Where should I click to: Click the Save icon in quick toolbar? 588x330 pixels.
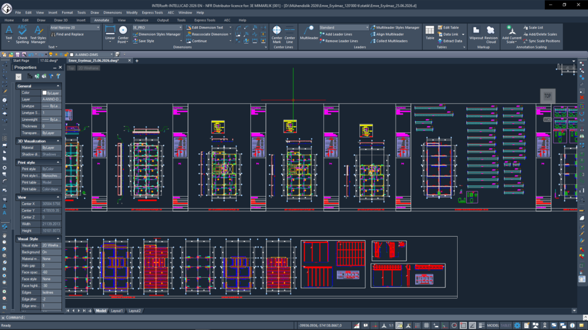click(17, 54)
